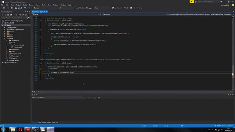Click the Quick Launch input field
Viewport: 235px width, 132px height.
pos(209,1)
